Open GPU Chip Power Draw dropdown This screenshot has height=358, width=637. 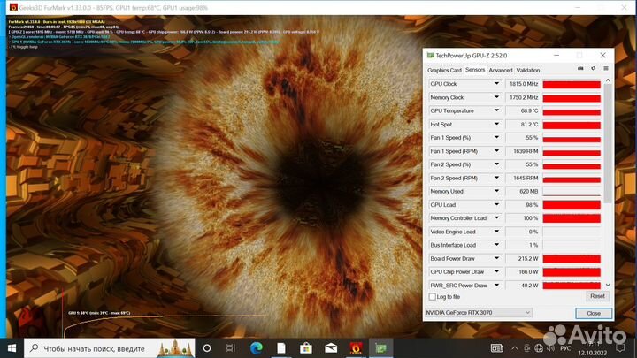(x=496, y=271)
